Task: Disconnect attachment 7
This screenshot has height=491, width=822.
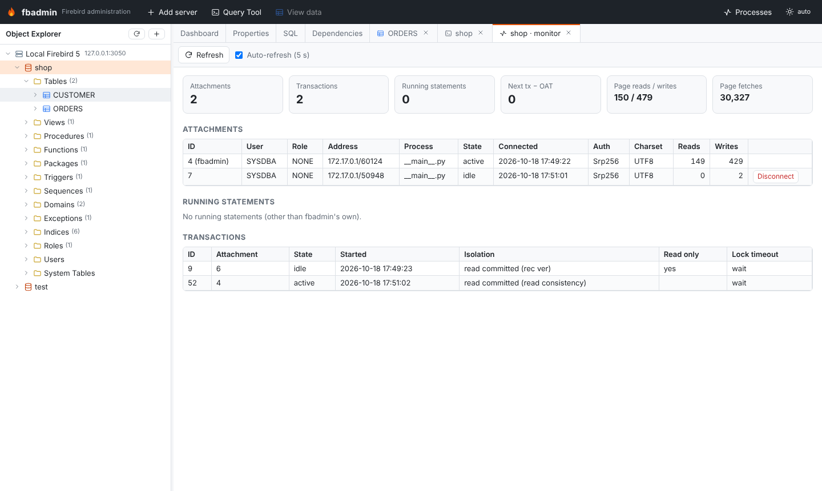Action: 775,176
